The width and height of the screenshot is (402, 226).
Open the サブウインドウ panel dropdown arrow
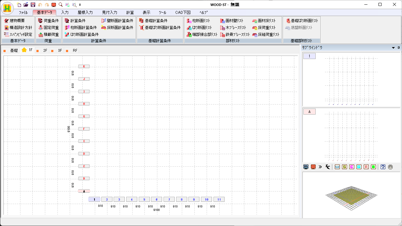393,48
